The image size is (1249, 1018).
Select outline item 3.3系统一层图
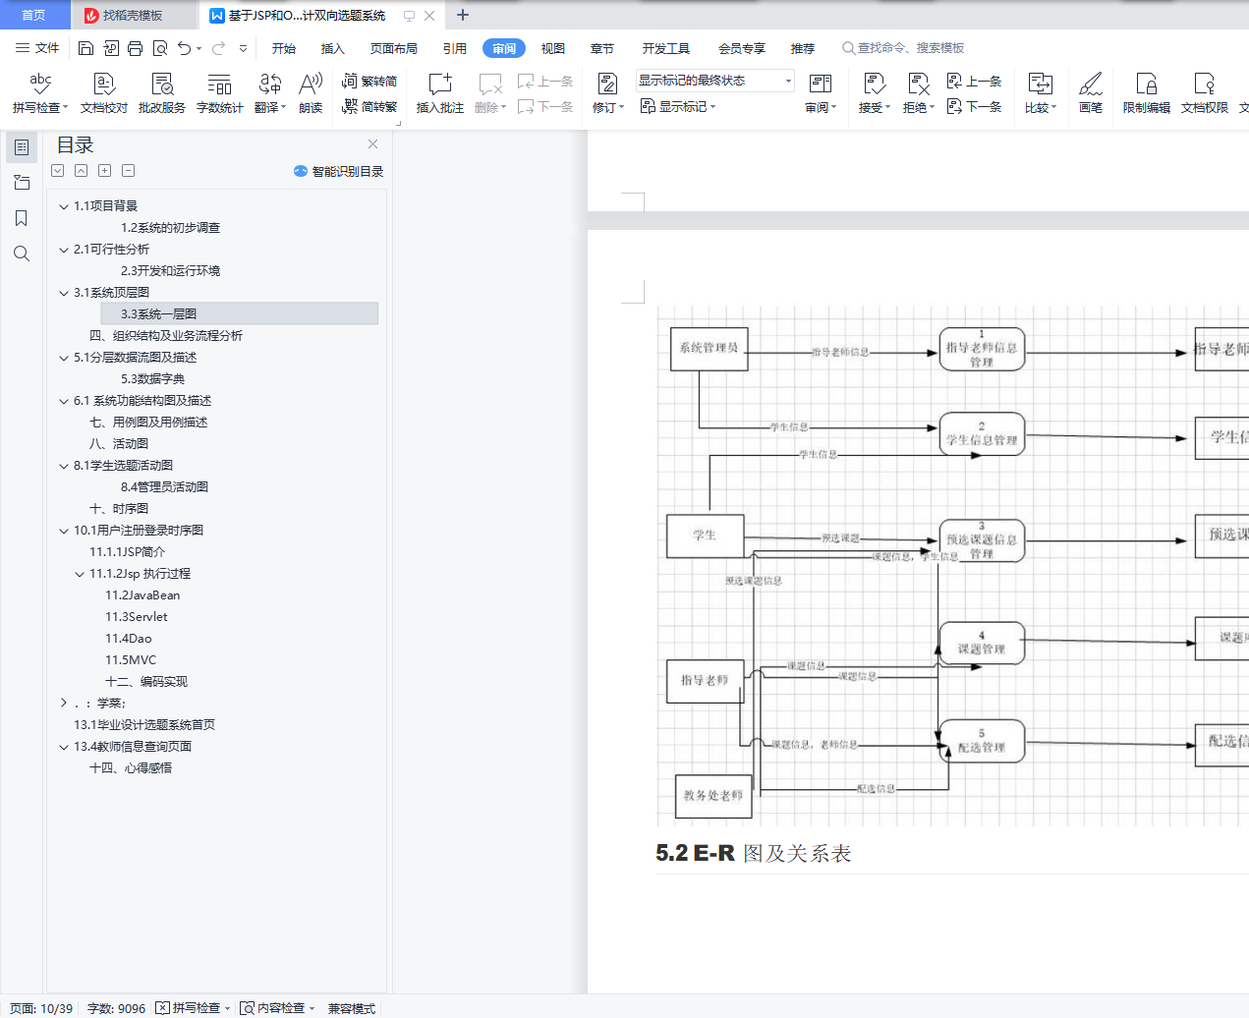239,314
